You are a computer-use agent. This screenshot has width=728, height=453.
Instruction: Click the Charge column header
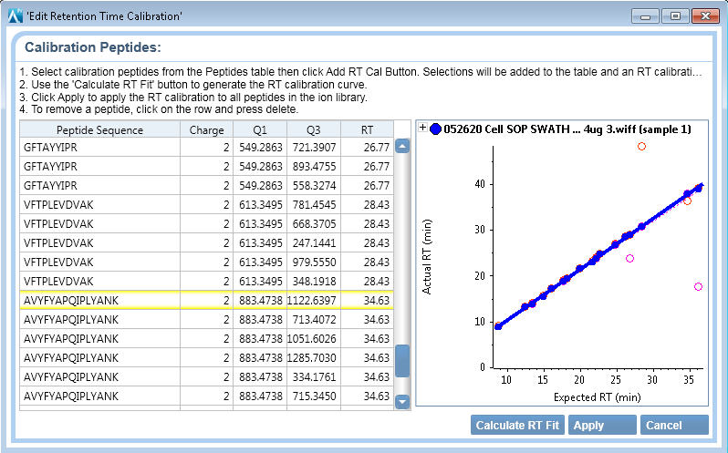pos(206,129)
